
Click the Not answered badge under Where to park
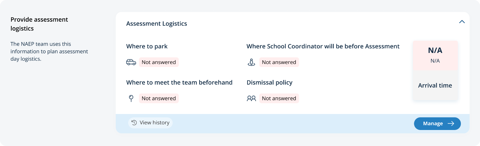pos(159,62)
